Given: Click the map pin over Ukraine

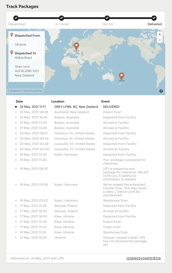Looking at the screenshot, I should pos(76,46).
